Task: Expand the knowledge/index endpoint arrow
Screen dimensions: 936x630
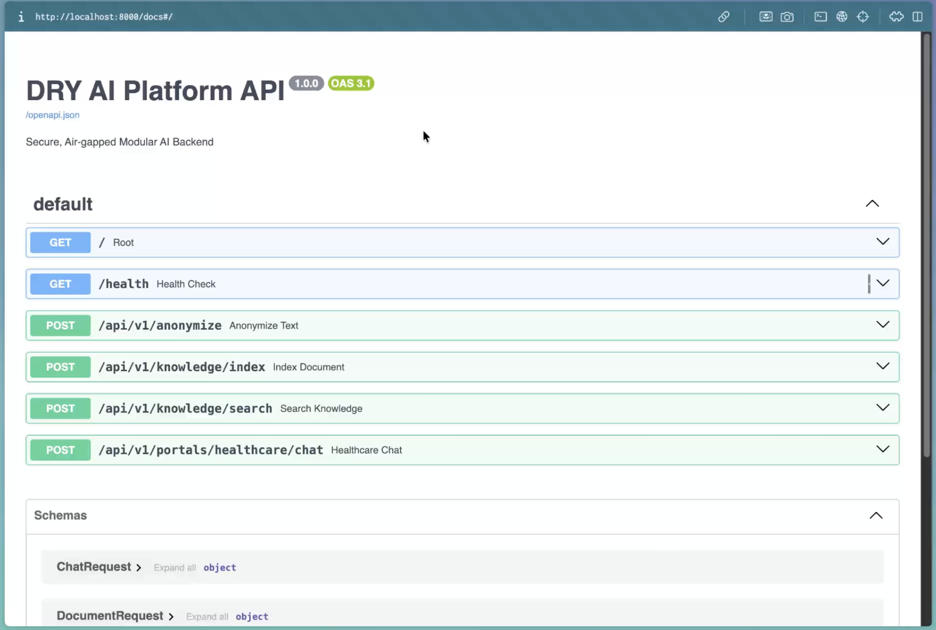Action: tap(883, 366)
